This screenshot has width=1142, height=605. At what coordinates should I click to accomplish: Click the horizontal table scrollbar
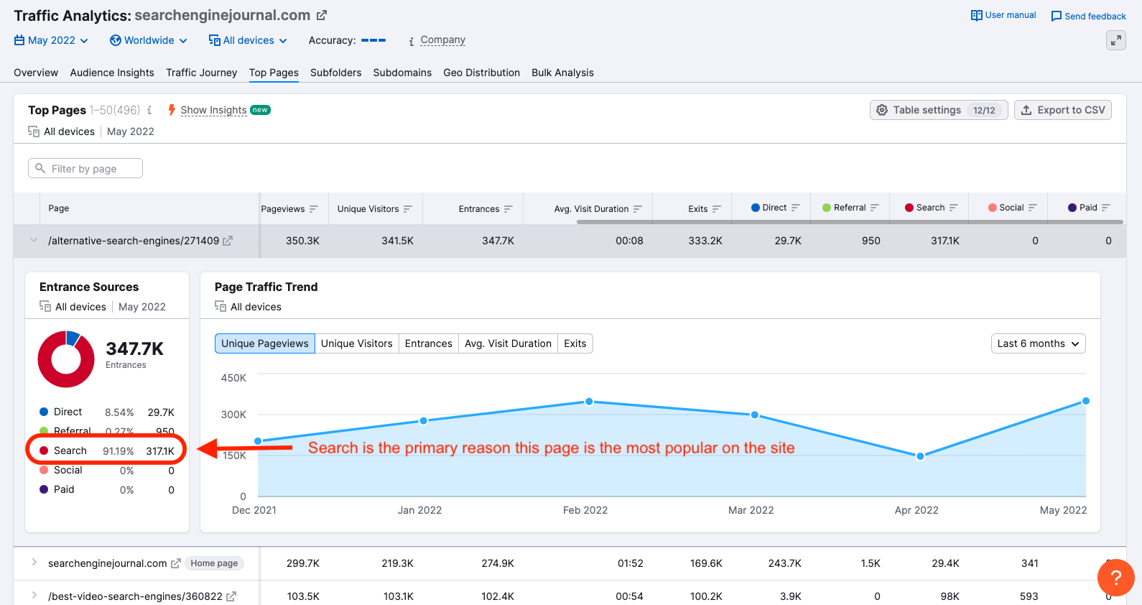(x=850, y=222)
